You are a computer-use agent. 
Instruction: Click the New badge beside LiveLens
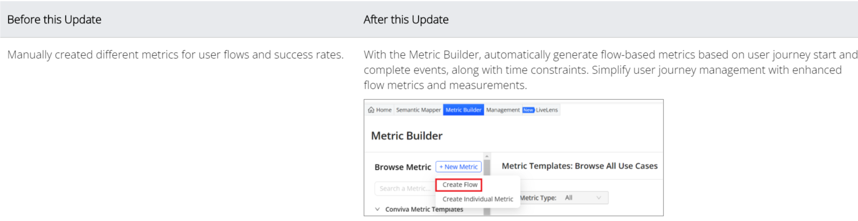[x=528, y=110]
